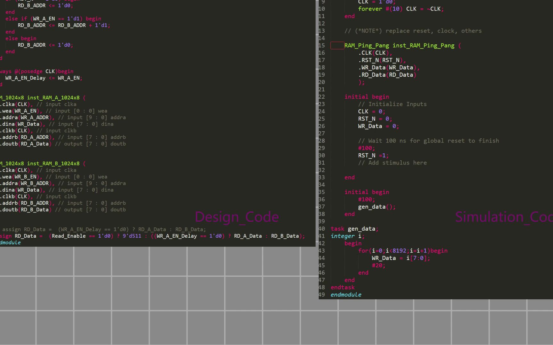Click the '.CLK(CLK),' port connection
553x345 pixels.
[x=375, y=53]
